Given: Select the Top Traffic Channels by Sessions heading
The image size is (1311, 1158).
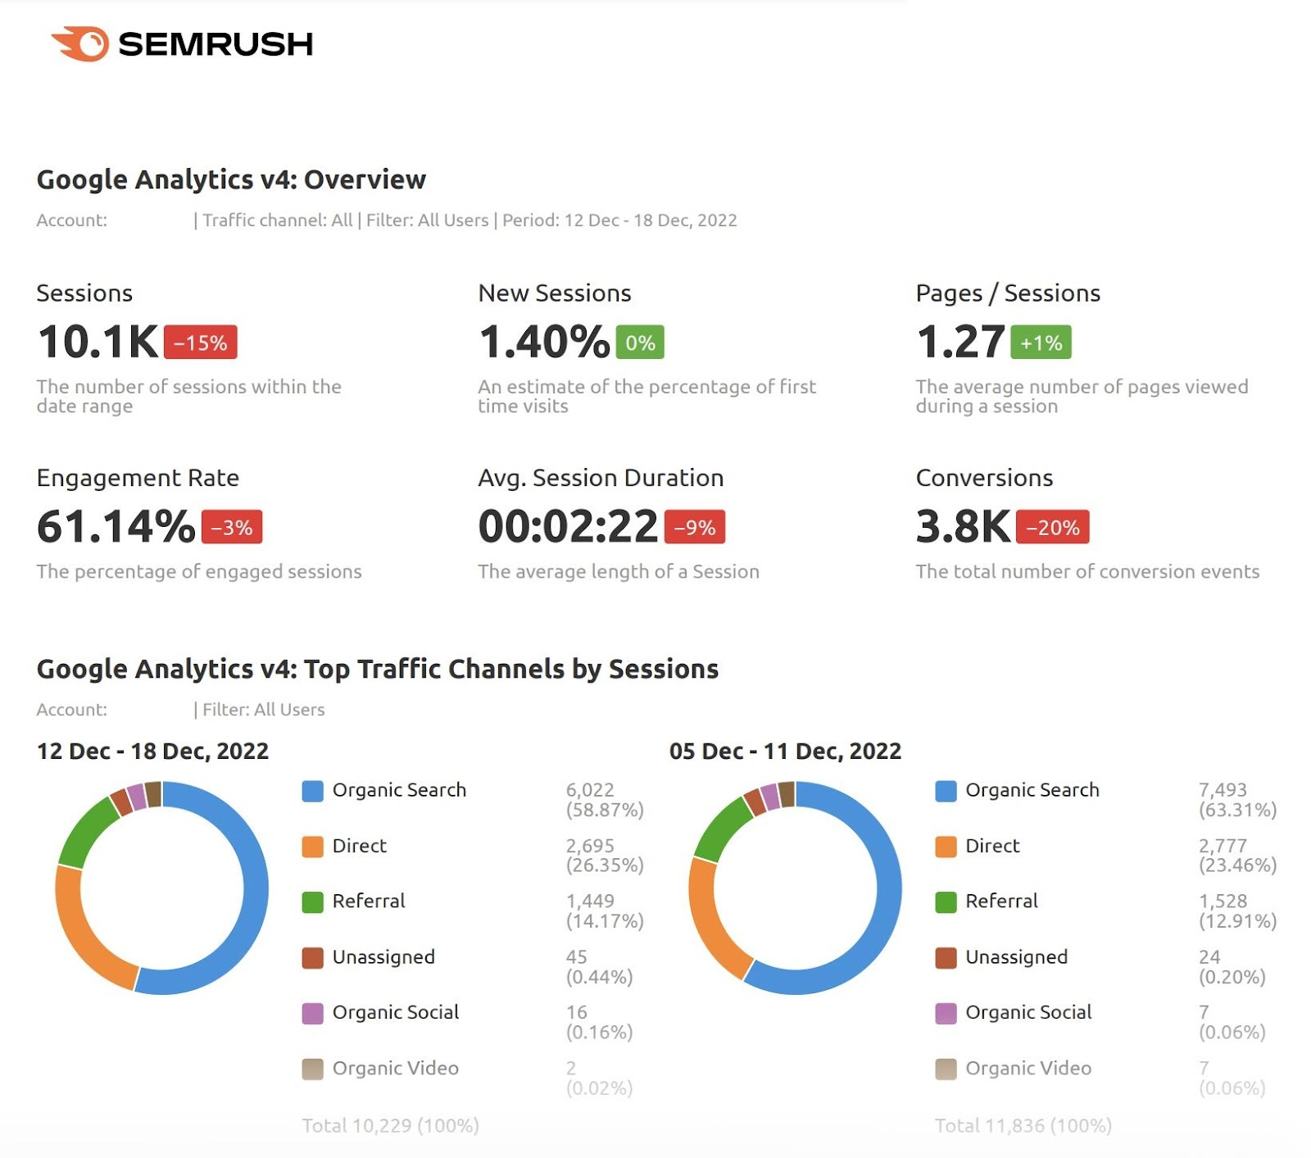Looking at the screenshot, I should tap(377, 669).
